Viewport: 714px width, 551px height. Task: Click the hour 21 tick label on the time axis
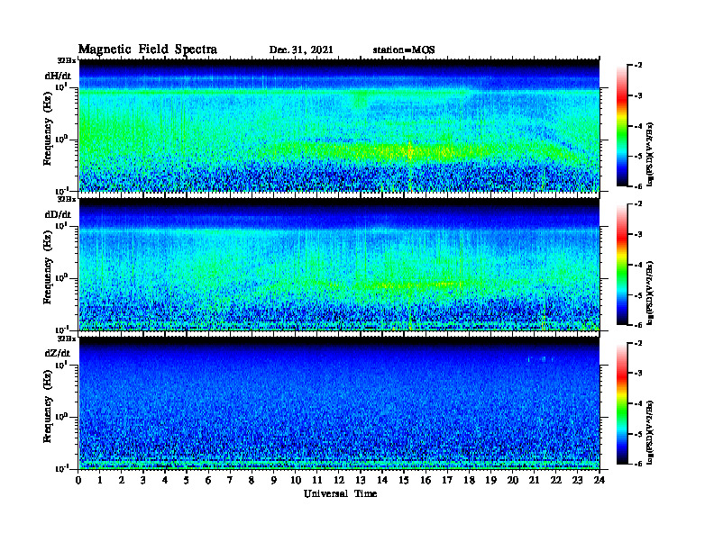pos(534,481)
